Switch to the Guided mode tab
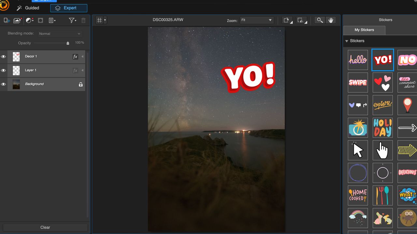 point(28,8)
